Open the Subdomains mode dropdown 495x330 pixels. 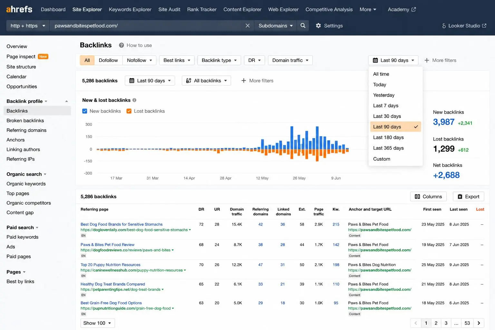[x=276, y=26]
